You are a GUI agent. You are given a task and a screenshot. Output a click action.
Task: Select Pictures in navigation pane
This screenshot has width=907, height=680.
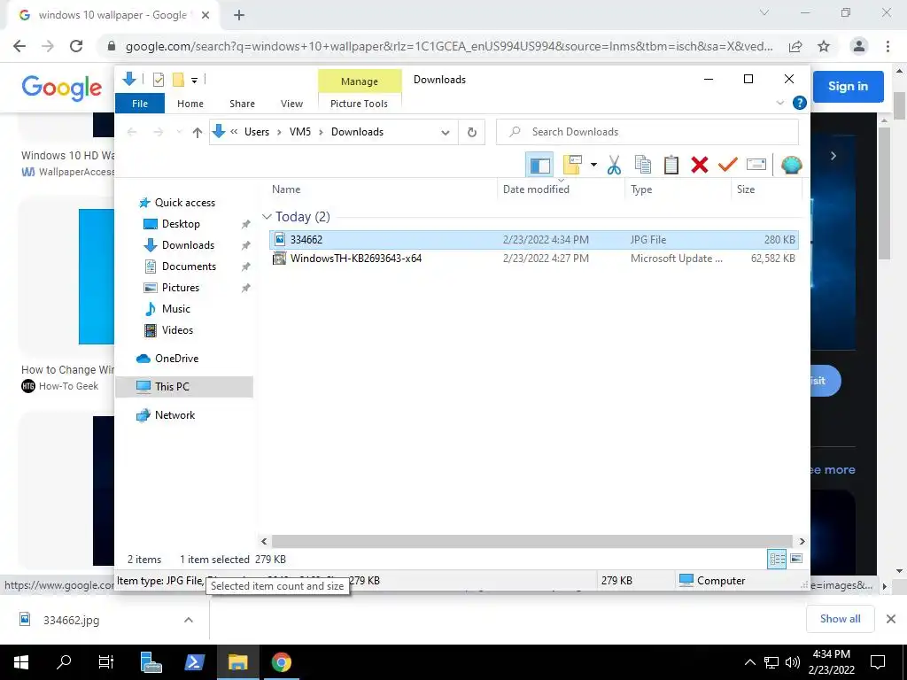point(181,288)
